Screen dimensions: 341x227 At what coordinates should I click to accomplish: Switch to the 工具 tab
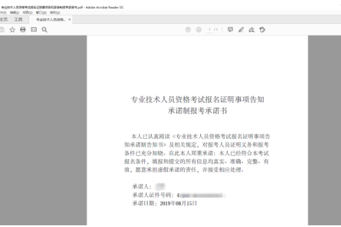[x=18, y=19]
